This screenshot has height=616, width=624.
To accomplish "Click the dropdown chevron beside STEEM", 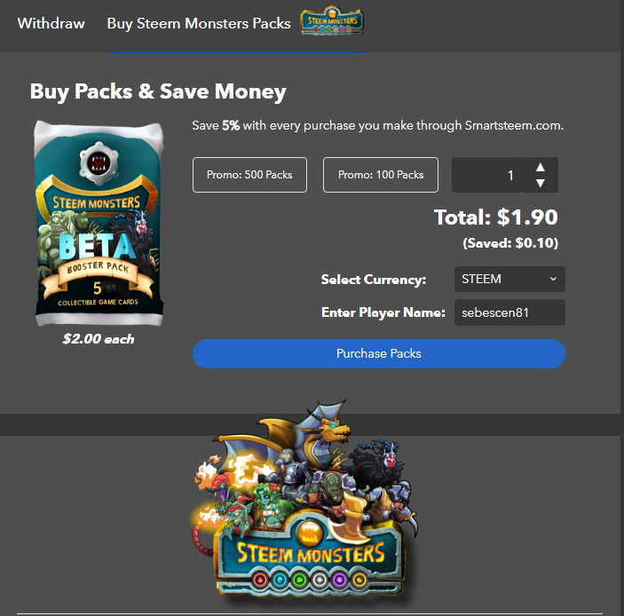I will click(553, 279).
